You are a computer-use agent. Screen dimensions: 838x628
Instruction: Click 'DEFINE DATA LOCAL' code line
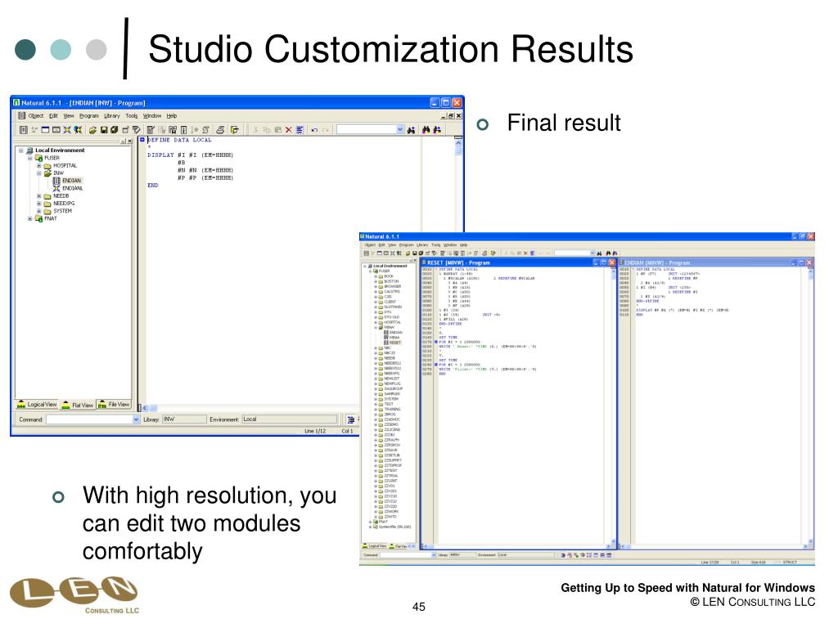(179, 140)
